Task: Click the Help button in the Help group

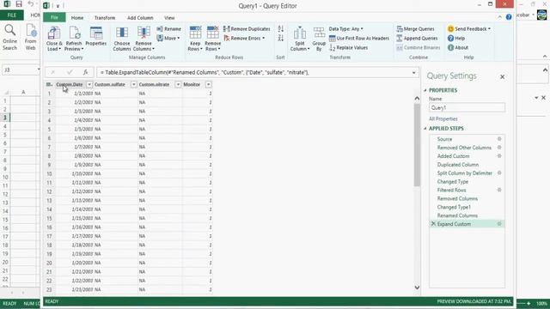Action: (456, 38)
